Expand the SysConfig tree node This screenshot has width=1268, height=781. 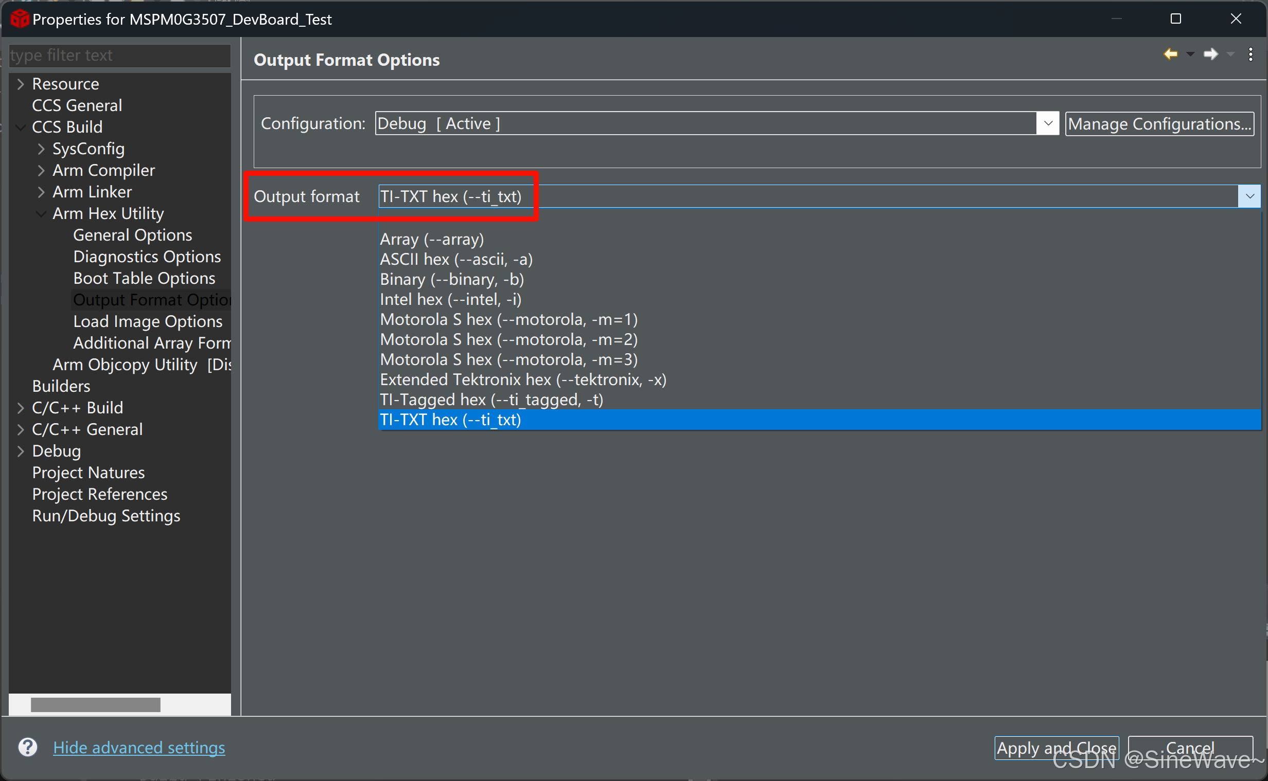point(41,149)
